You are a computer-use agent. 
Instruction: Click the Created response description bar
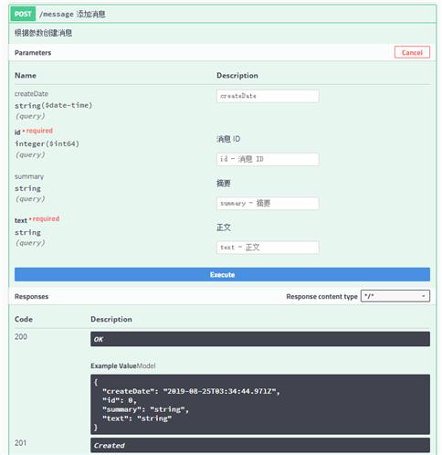click(x=260, y=445)
